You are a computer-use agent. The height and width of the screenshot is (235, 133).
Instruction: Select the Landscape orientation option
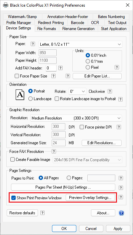(x=30, y=99)
